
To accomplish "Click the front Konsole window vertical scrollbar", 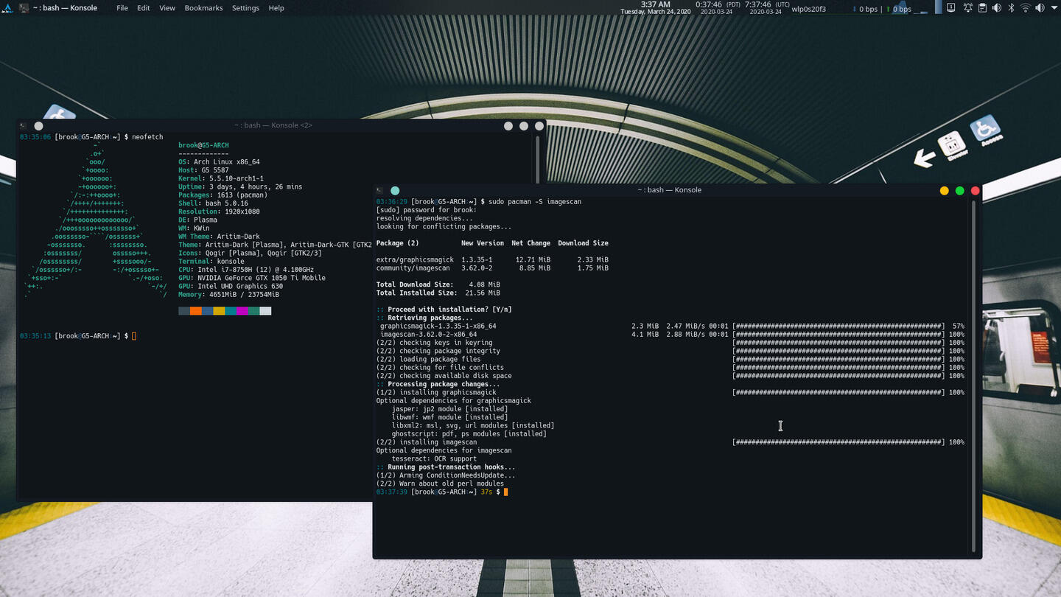I will [x=973, y=376].
